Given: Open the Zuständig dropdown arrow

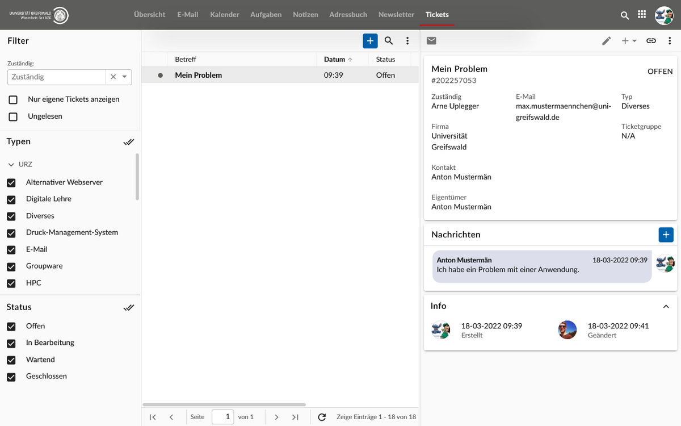Looking at the screenshot, I should coord(125,77).
